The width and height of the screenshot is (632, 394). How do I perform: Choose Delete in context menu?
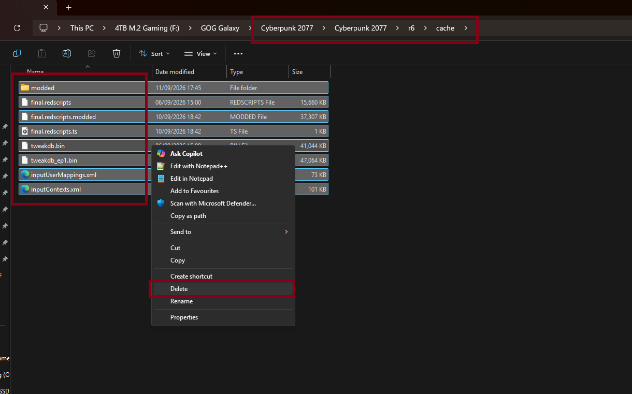pos(223,289)
